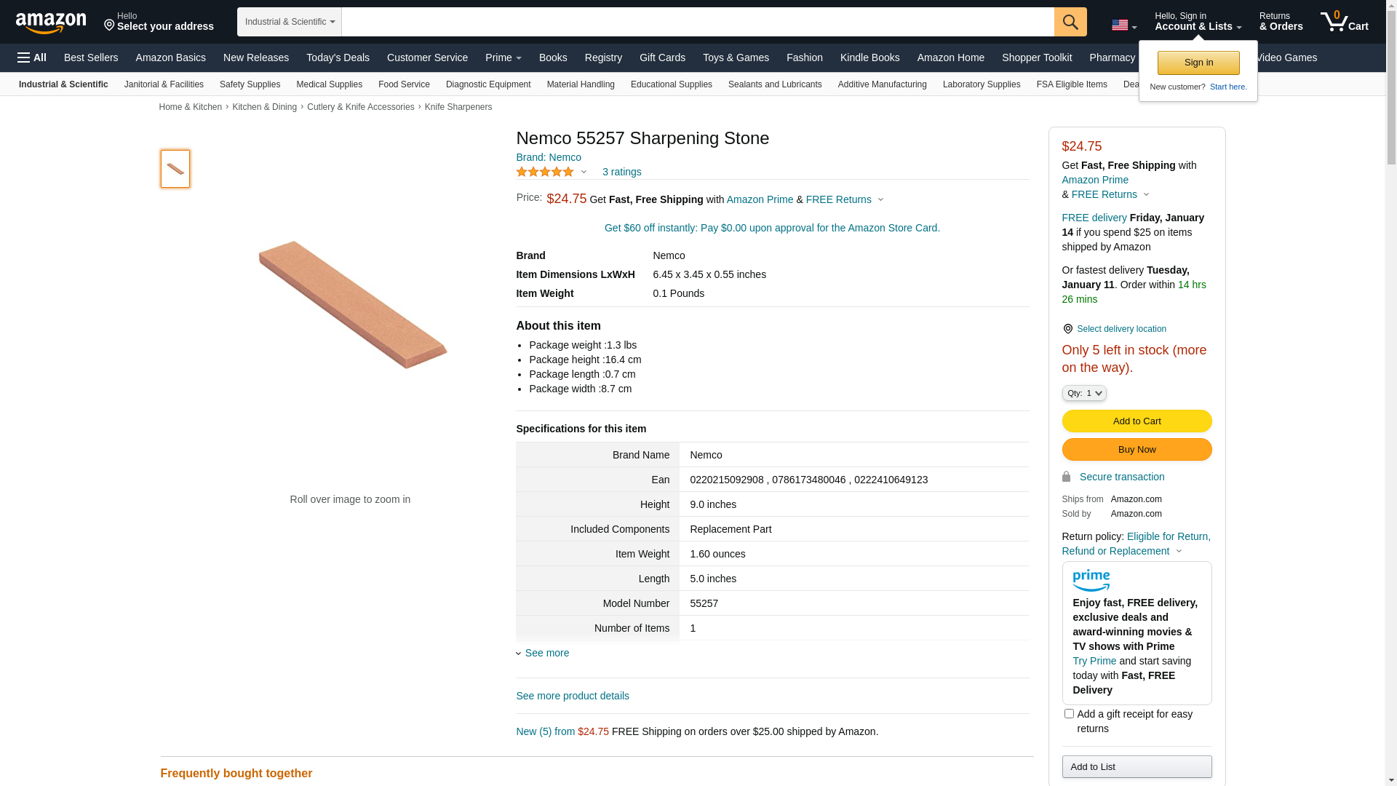The image size is (1397, 786).
Task: Open the shopping cart icon
Action: click(1343, 22)
